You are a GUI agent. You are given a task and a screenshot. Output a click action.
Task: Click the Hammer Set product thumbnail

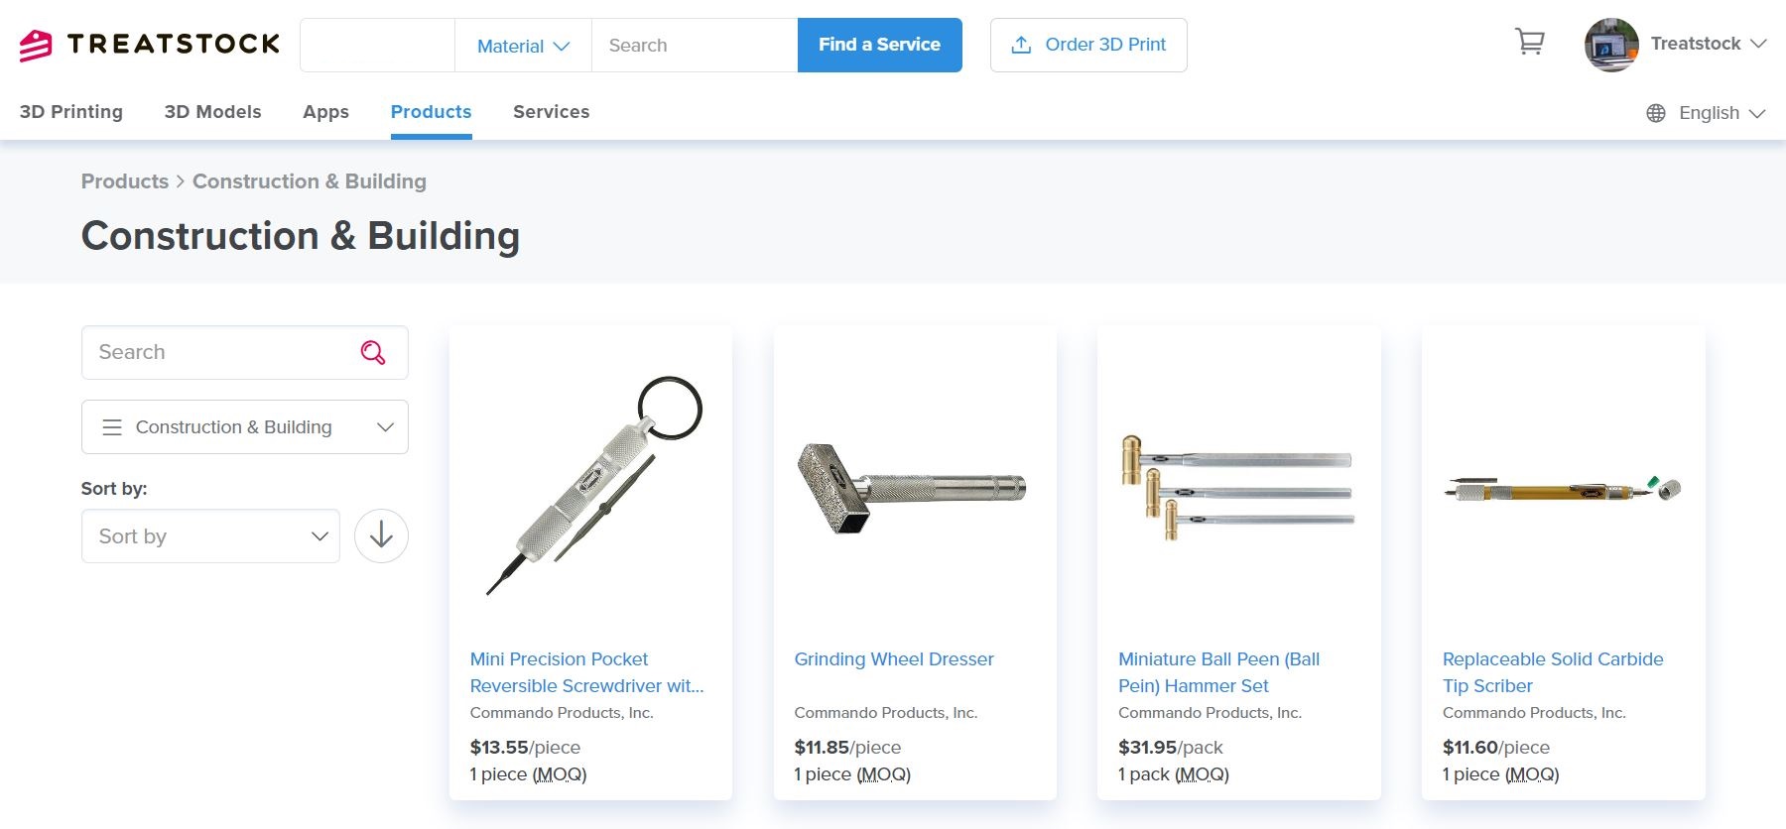(x=1237, y=486)
